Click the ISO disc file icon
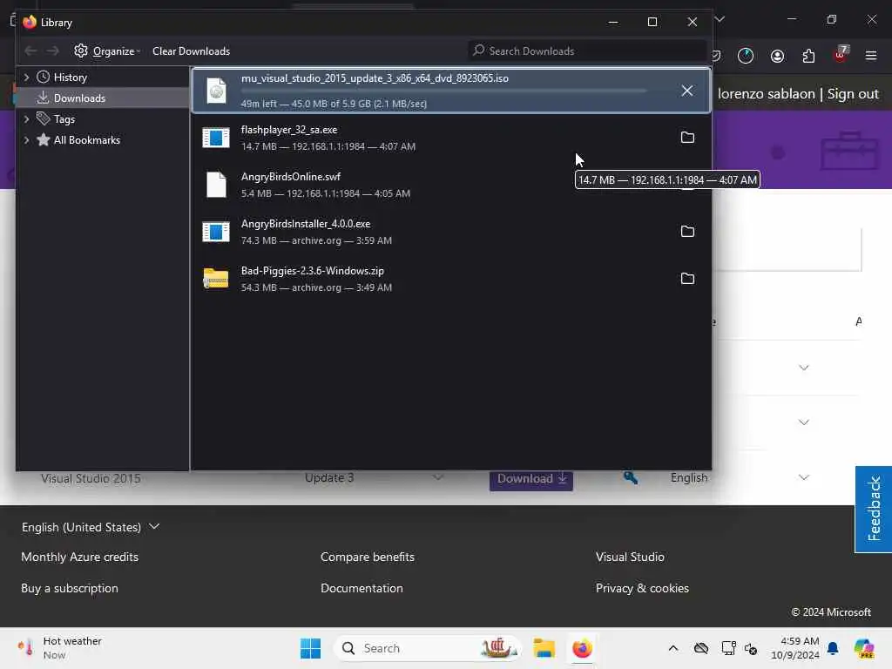This screenshot has width=892, height=669. click(x=216, y=91)
